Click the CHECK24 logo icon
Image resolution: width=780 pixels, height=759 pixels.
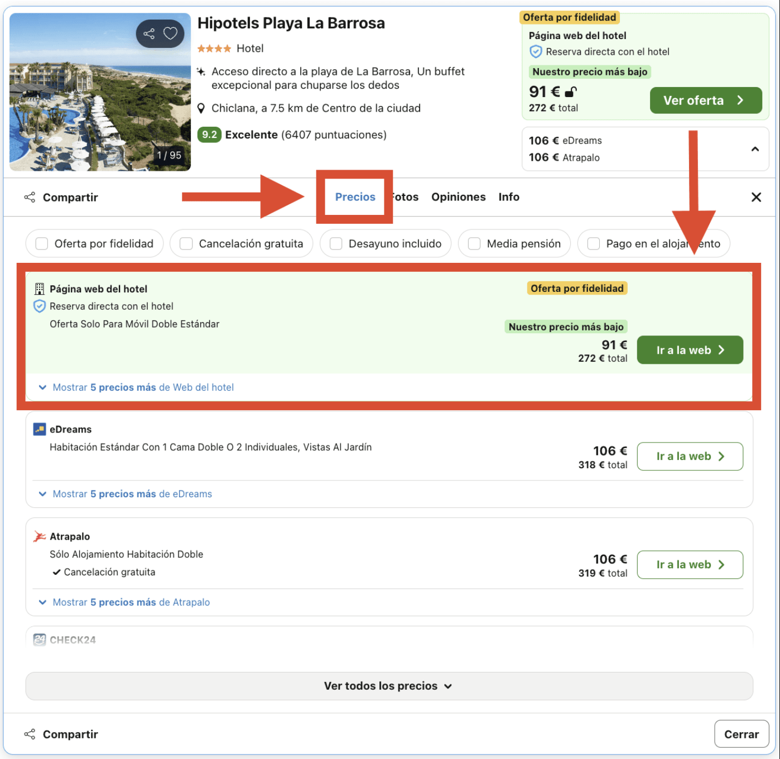pos(40,640)
